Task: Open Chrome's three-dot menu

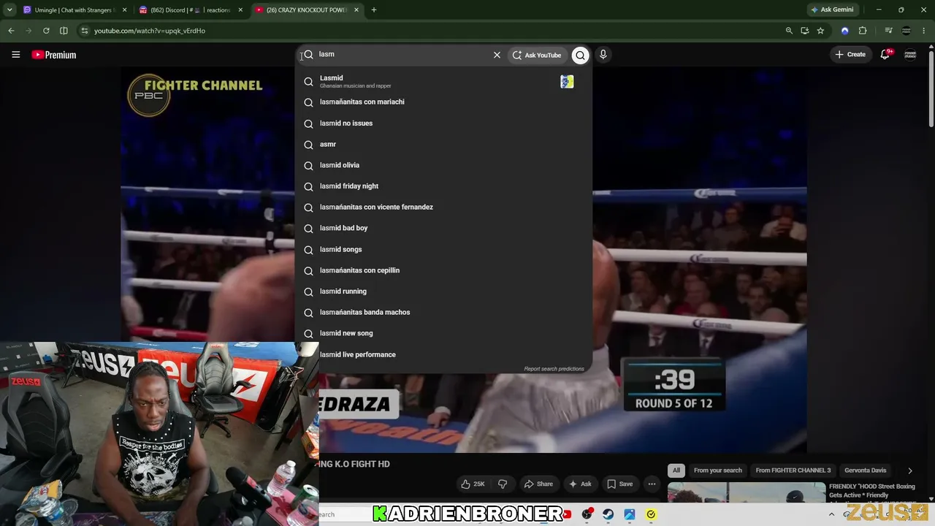Action: tap(924, 31)
